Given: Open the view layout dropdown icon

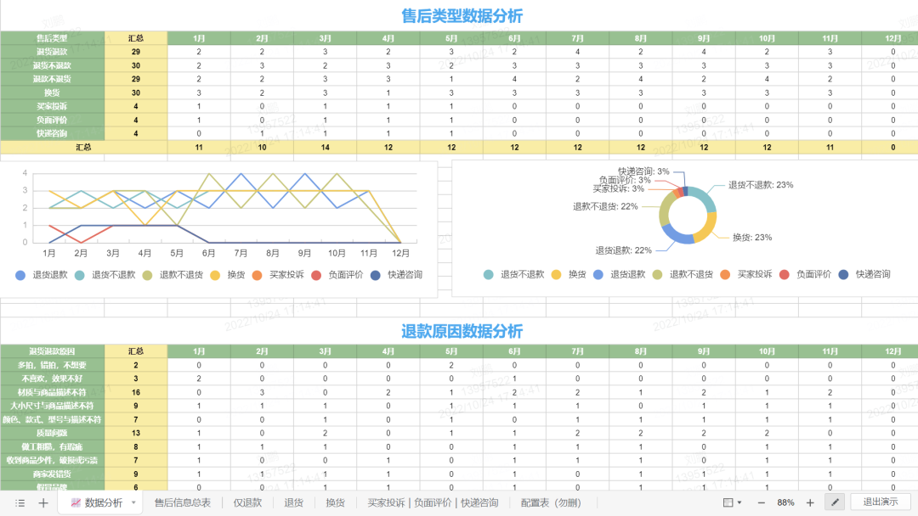Looking at the screenshot, I should [732, 502].
